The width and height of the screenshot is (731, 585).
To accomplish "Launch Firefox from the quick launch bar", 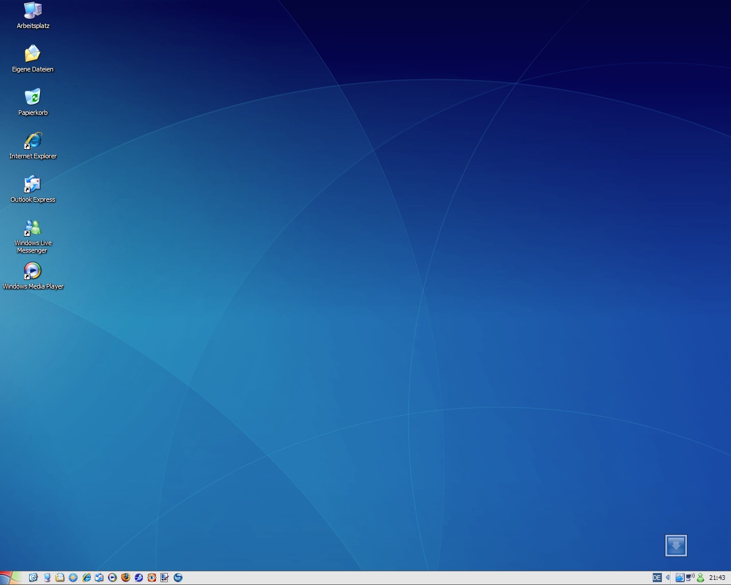I will coord(126,578).
